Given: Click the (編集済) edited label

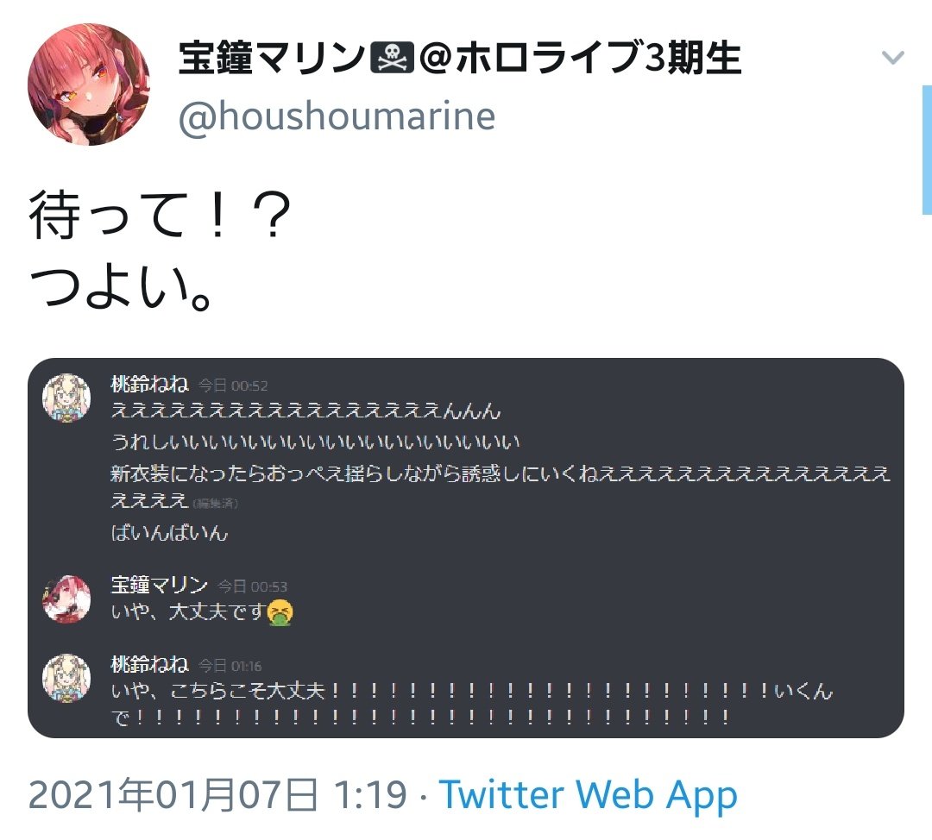Looking at the screenshot, I should [x=215, y=504].
